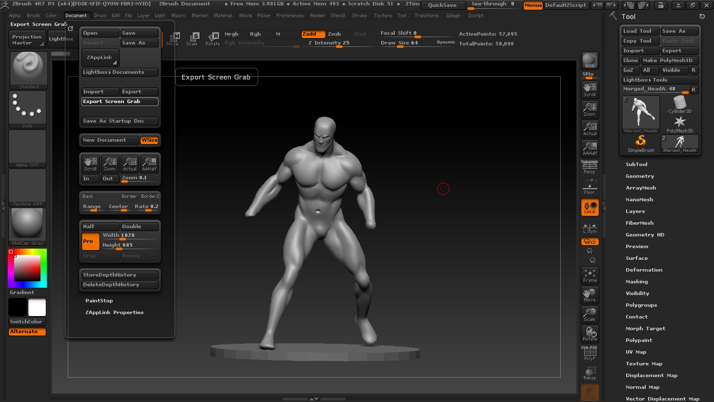This screenshot has width=714, height=402.
Task: Open the Alpha Off selector
Action: click(x=28, y=148)
